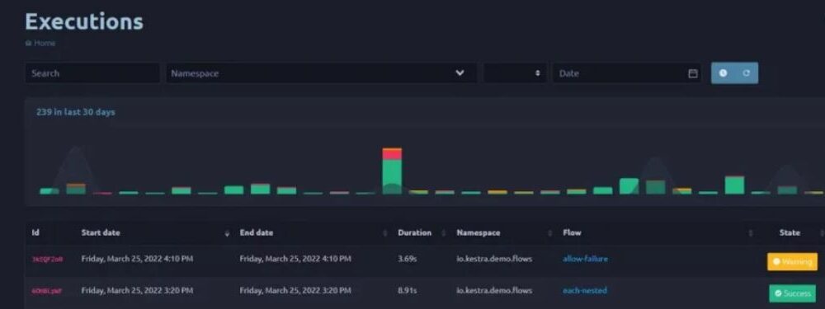
Task: Click the Success state badge
Action: [x=792, y=293]
